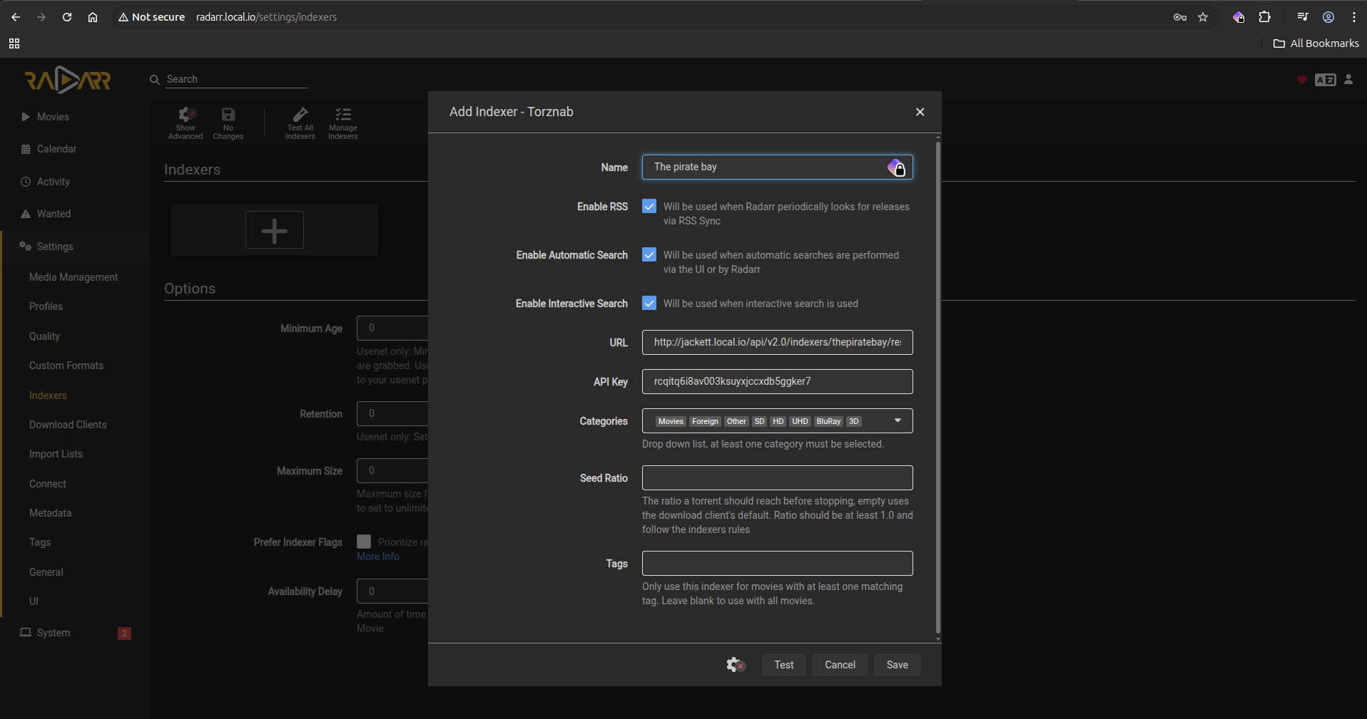Go to Import Lists settings
This screenshot has width=1367, height=719.
(56, 454)
